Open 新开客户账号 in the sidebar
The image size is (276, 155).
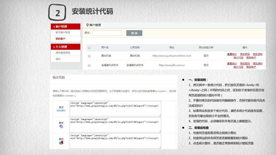click(63, 33)
